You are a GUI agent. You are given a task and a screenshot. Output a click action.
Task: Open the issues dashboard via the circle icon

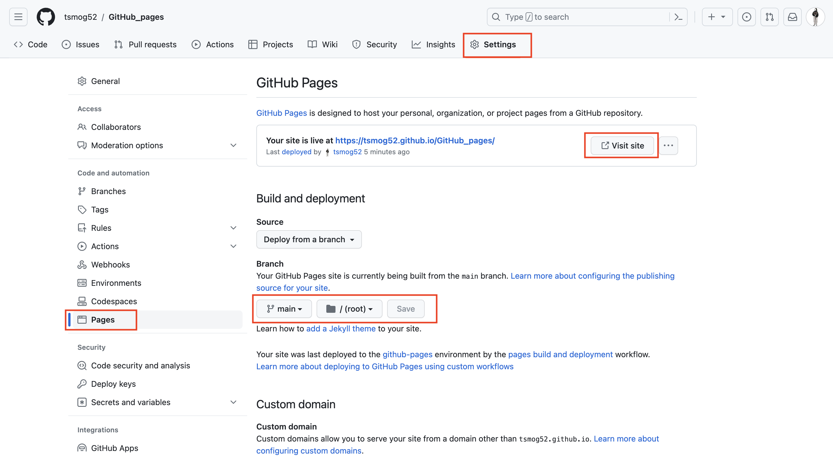(747, 17)
